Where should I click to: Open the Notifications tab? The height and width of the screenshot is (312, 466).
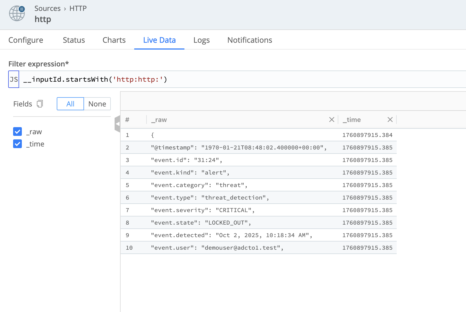point(250,40)
